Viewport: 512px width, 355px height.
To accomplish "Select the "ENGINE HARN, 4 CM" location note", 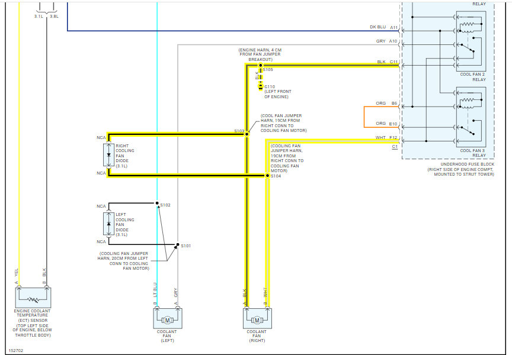I will [260, 55].
